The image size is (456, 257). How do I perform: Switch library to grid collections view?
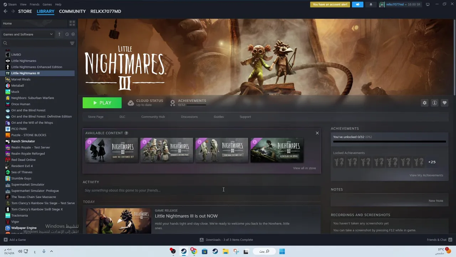click(x=72, y=23)
